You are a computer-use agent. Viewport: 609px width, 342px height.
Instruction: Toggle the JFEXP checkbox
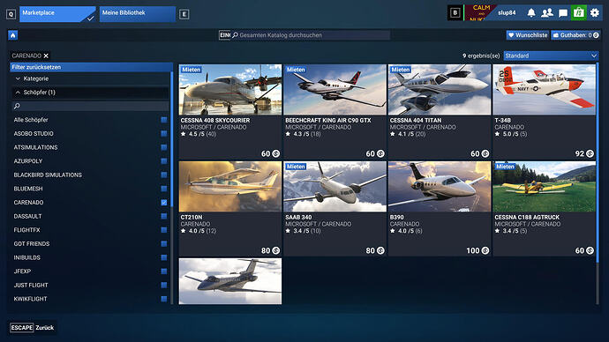point(164,271)
